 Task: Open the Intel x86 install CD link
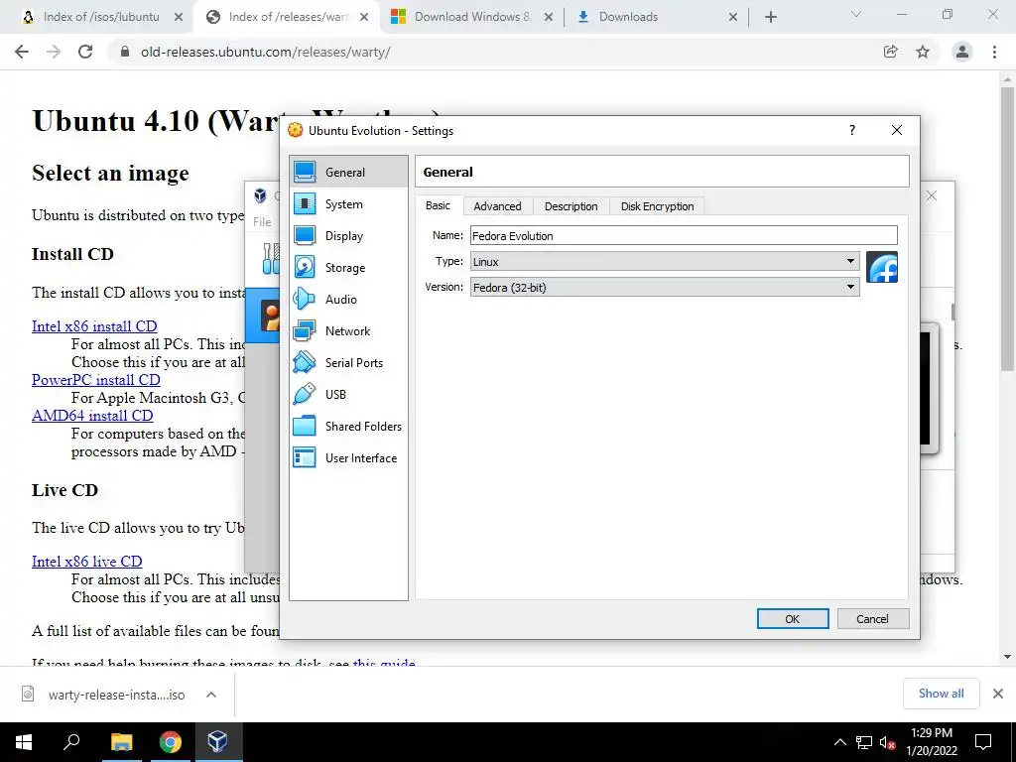[x=94, y=326]
